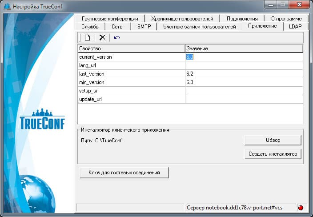313x217 pixels.
Task: Click the new property document icon
Action: [x=87, y=37]
